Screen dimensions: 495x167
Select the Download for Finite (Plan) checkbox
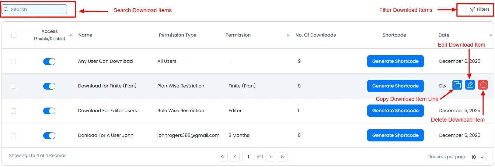point(13,86)
